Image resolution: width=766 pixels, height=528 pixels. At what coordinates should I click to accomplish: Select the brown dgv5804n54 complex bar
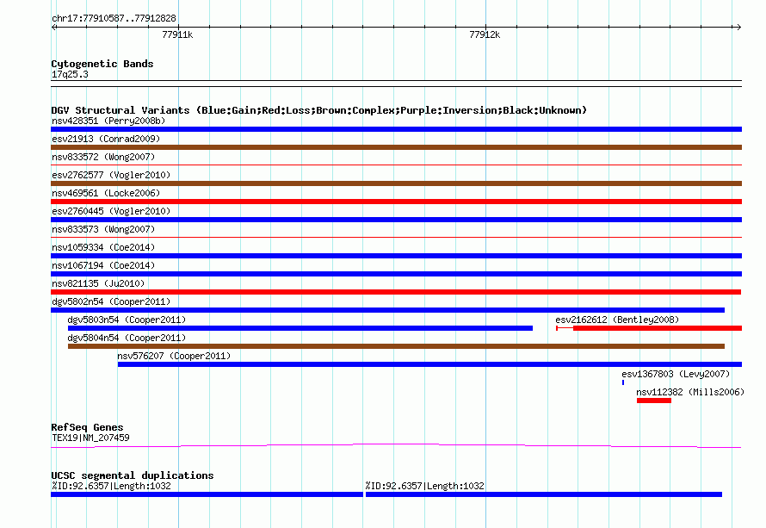point(396,346)
